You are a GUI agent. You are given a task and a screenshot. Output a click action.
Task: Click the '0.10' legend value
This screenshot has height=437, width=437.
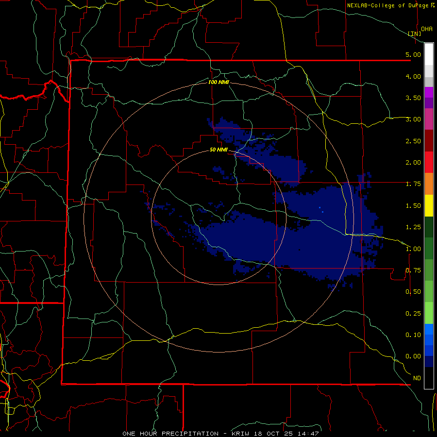pyautogui.click(x=413, y=335)
